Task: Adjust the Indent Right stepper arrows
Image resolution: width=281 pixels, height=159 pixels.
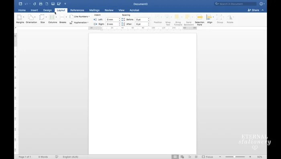Action: [x=120, y=24]
